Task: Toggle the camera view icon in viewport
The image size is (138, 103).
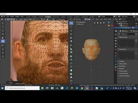Action: pos(98,23)
